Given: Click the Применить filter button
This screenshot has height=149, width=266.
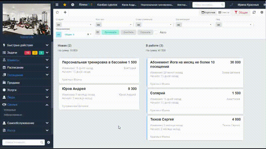Looking at the screenshot, I should pyautogui.click(x=110, y=32).
